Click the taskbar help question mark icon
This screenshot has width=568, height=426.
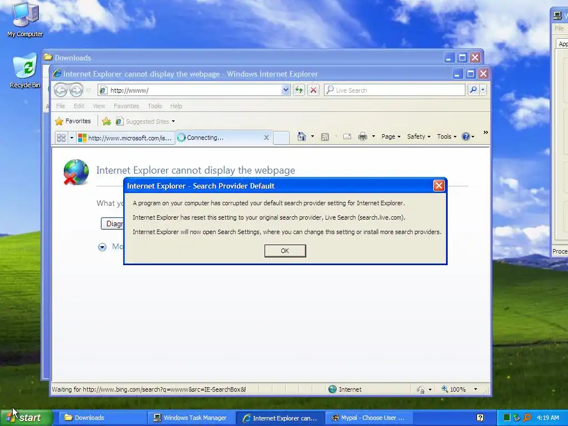point(480,418)
